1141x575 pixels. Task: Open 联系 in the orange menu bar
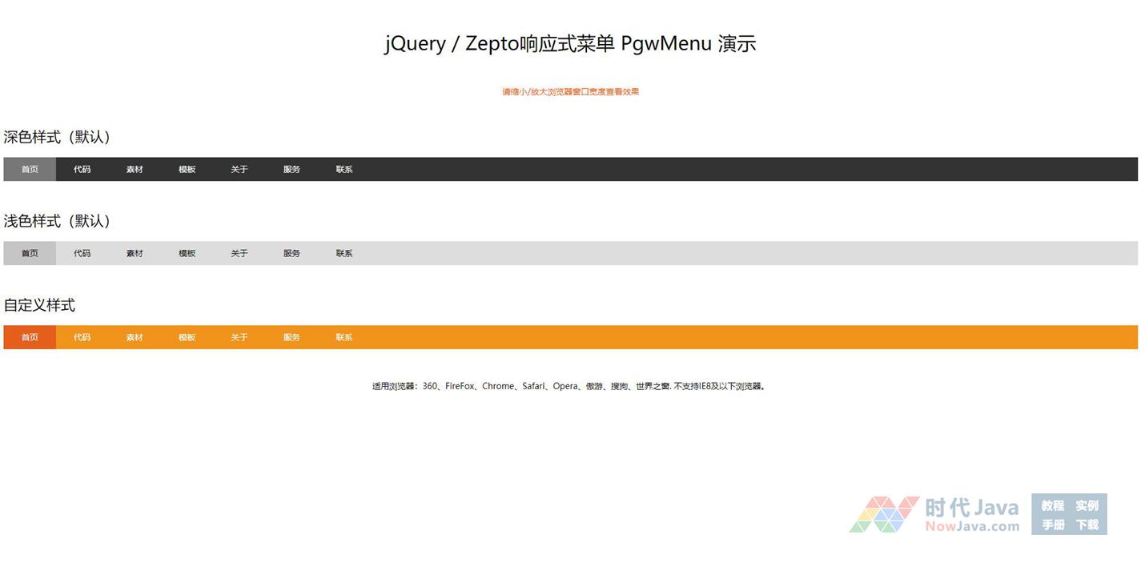pyautogui.click(x=344, y=337)
